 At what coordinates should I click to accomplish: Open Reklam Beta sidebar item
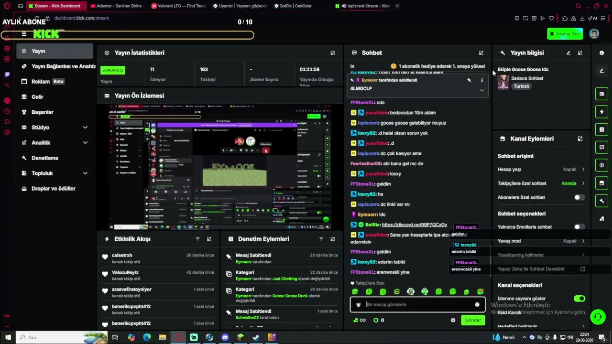click(55, 82)
